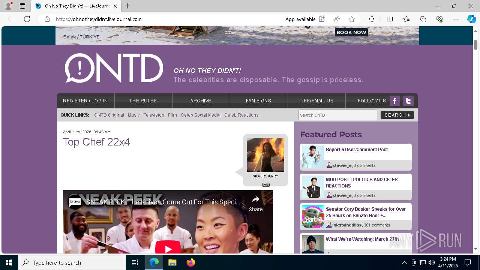Show hidden system tray icons
The height and width of the screenshot is (270, 480).
point(404,262)
